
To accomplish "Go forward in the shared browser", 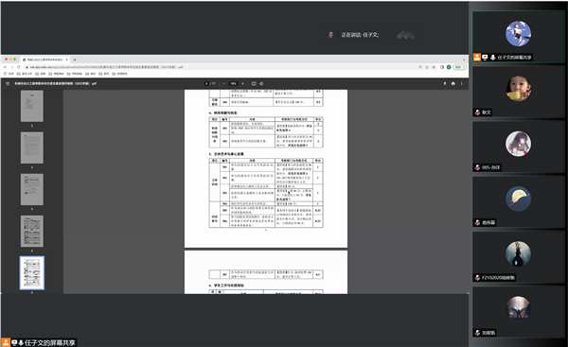I will pyautogui.click(x=12, y=67).
